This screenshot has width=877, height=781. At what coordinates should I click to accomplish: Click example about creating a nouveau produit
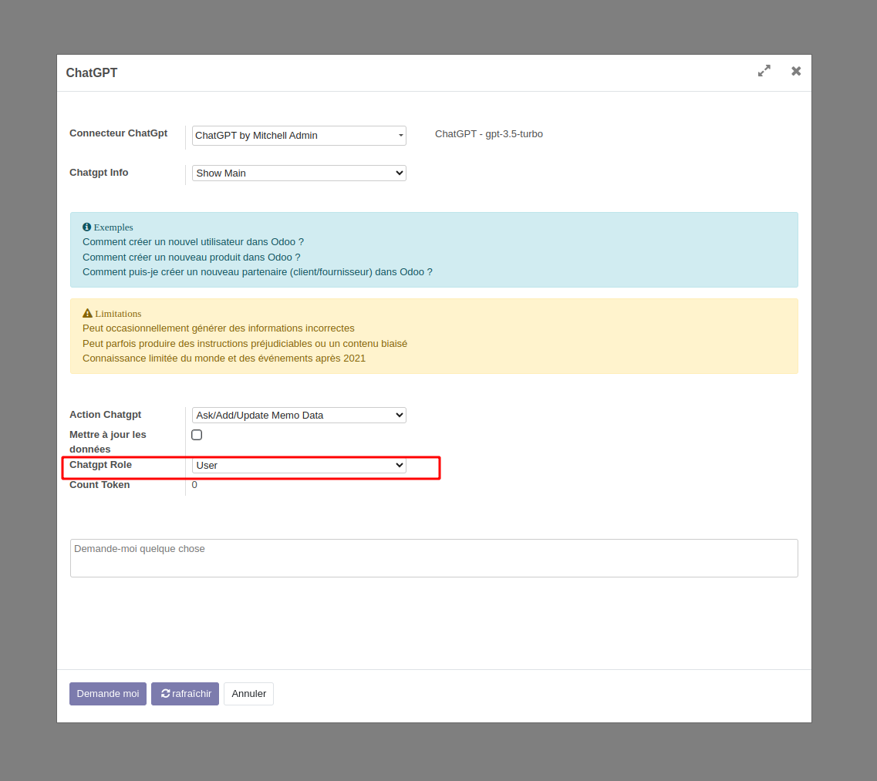(x=191, y=258)
